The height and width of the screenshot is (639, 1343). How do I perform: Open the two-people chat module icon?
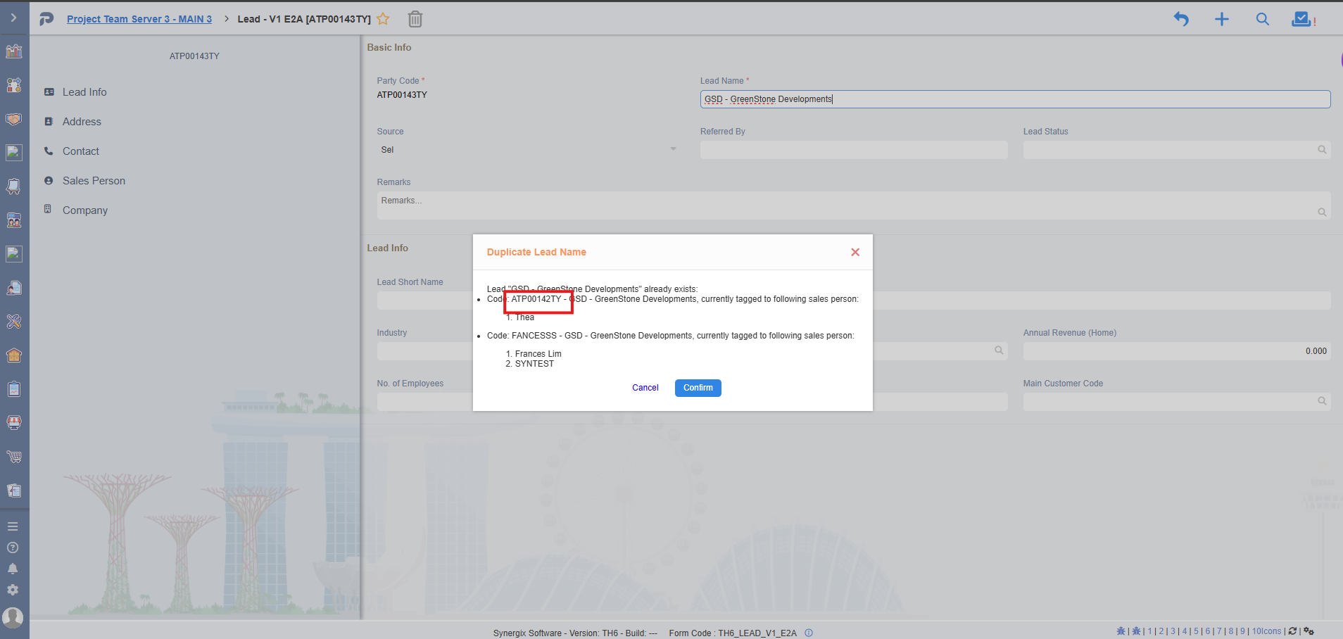coord(14,220)
